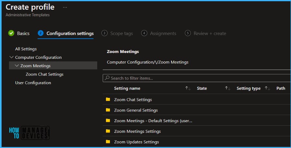
Task: Click the step 4 Assignments circle
Action: click(144, 33)
